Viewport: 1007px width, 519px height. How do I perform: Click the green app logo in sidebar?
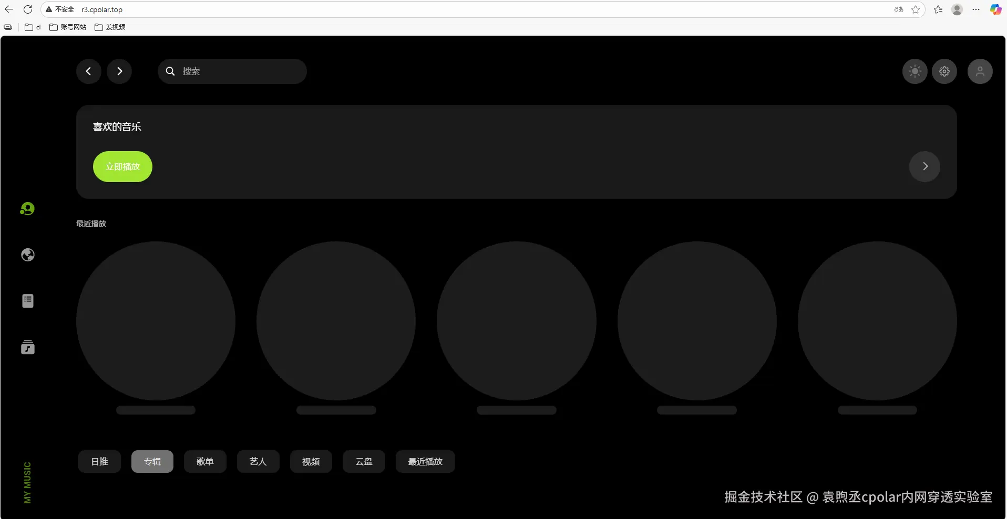coord(27,208)
